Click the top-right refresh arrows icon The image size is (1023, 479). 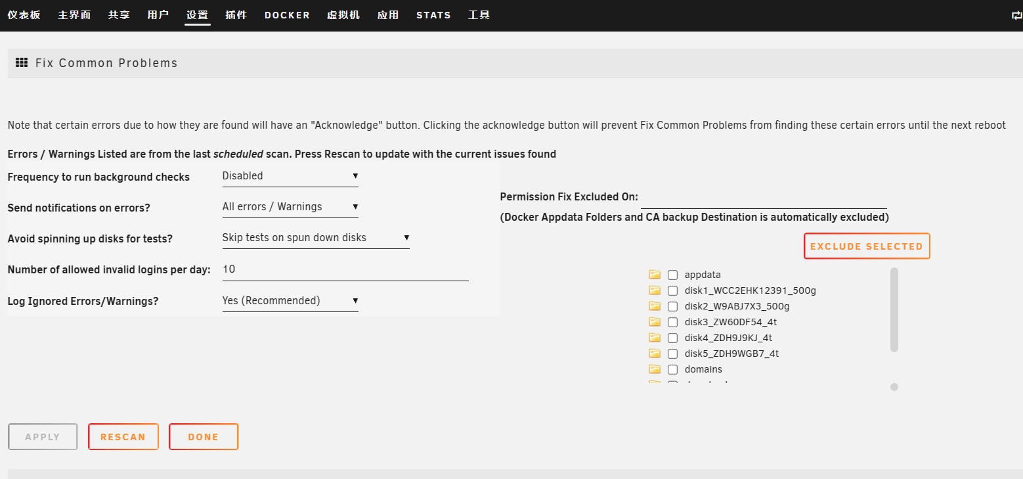(1016, 15)
